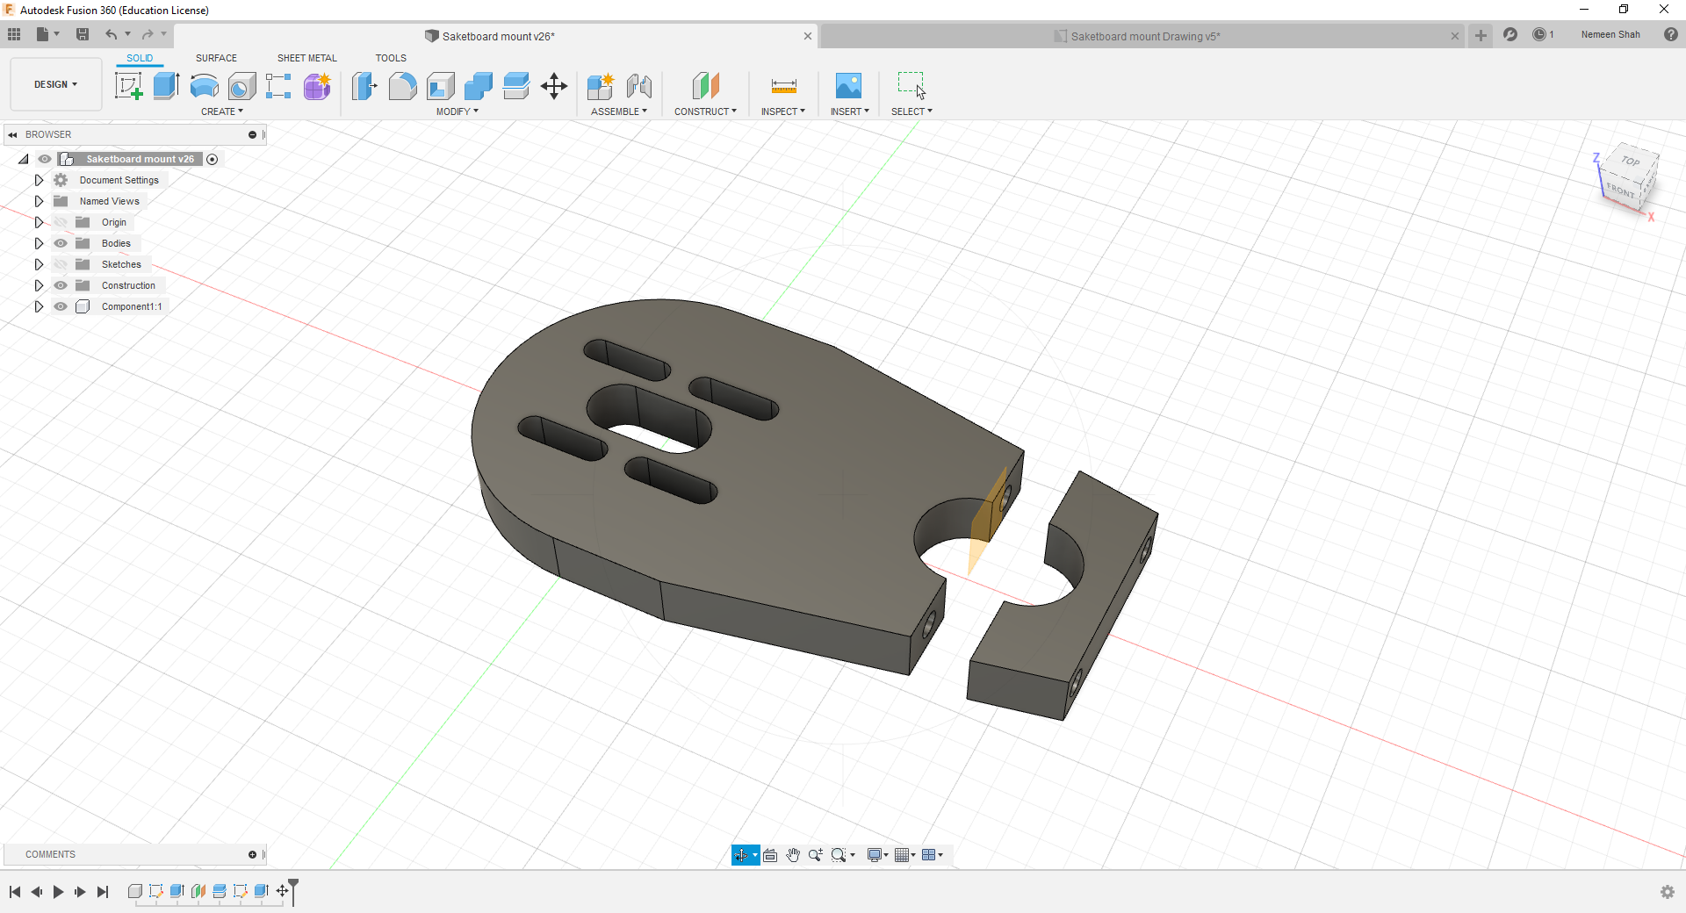Open the Tools ribbon tab
1686x913 pixels.
click(390, 58)
